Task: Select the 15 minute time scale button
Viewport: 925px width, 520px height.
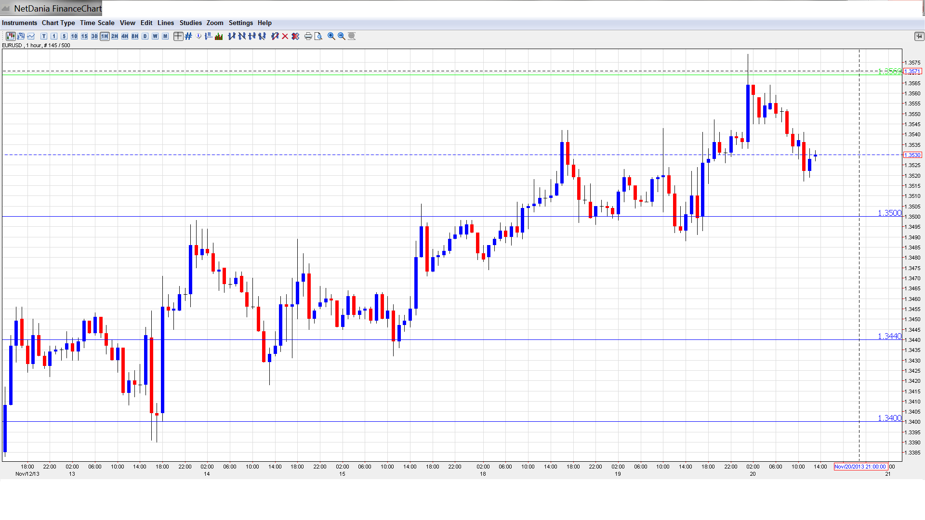Action: [x=84, y=36]
